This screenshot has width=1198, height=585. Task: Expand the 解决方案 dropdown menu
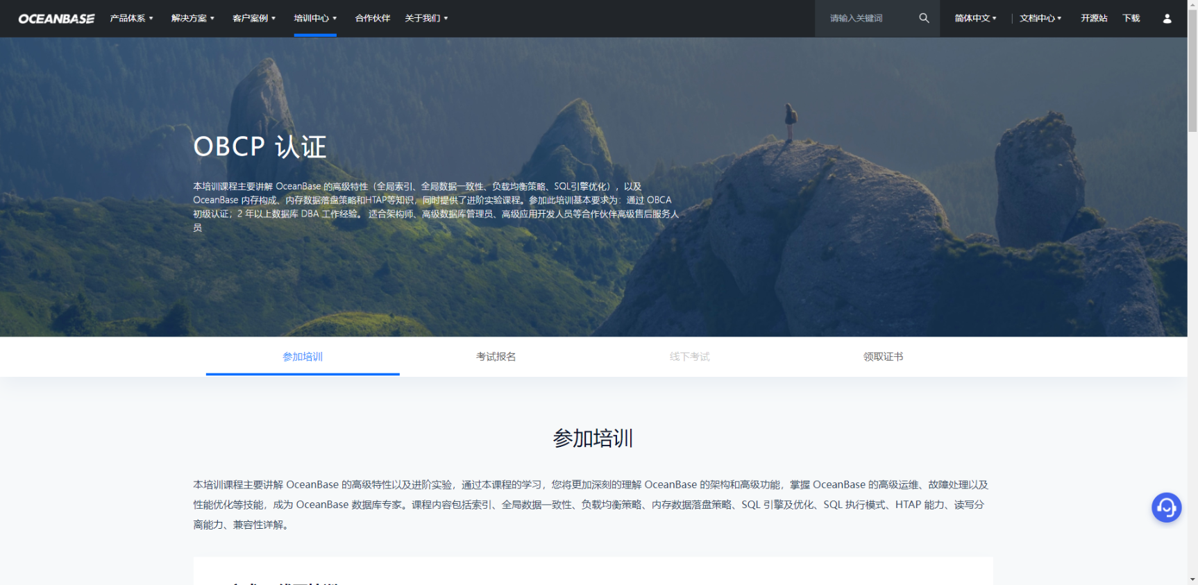click(x=193, y=18)
